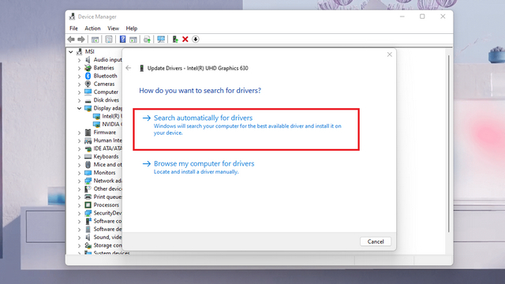The height and width of the screenshot is (284, 505).
Task: Click the Computer category icon
Action: tap(88, 92)
